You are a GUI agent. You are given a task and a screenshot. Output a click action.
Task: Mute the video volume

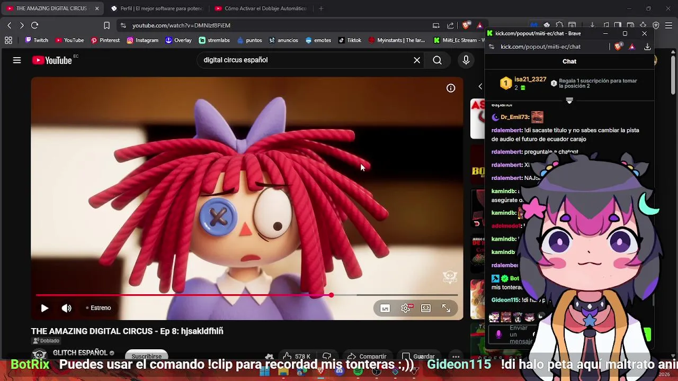pyautogui.click(x=66, y=308)
